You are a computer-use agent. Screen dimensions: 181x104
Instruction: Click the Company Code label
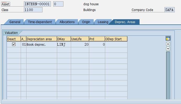142,10
